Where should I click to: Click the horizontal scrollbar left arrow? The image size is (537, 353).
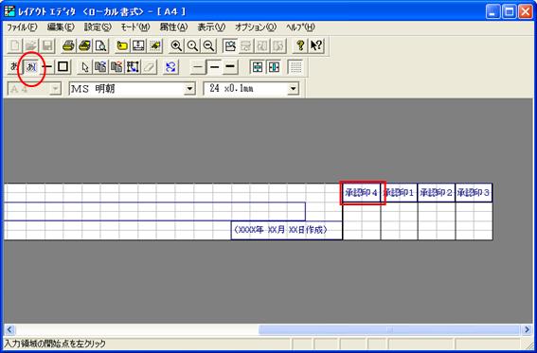pos(9,329)
